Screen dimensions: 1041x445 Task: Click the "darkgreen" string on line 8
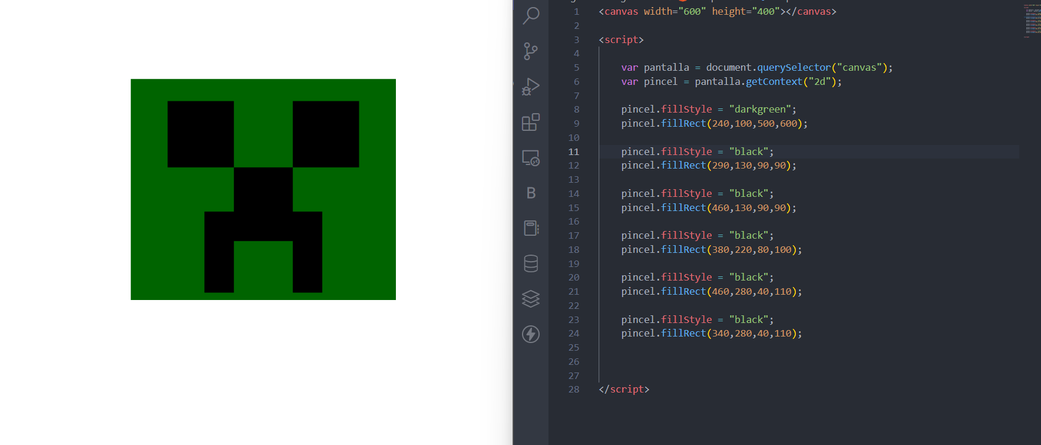click(x=760, y=110)
